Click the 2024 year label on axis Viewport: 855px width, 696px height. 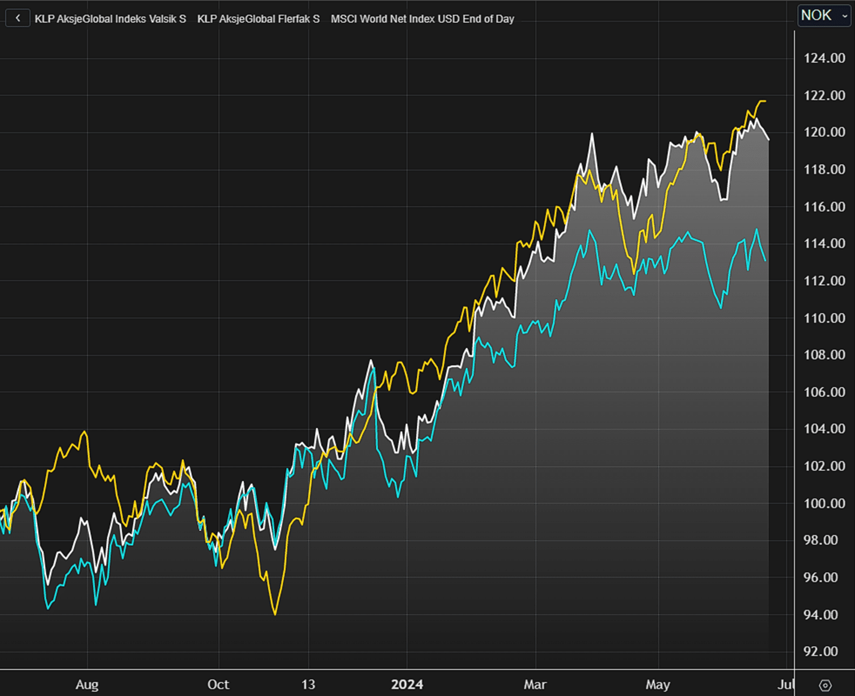pos(407,685)
